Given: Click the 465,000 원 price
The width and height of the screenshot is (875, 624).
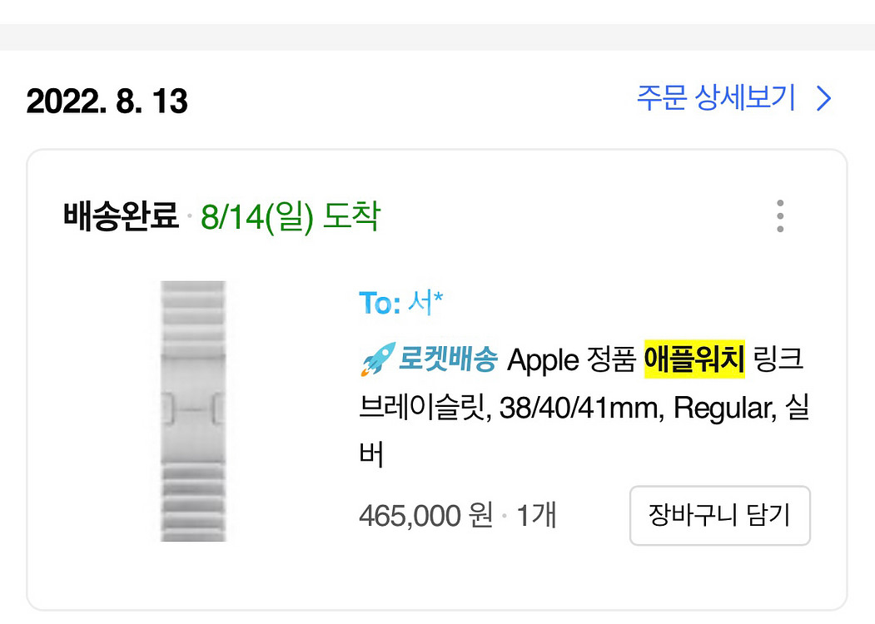Looking at the screenshot, I should coord(425,516).
